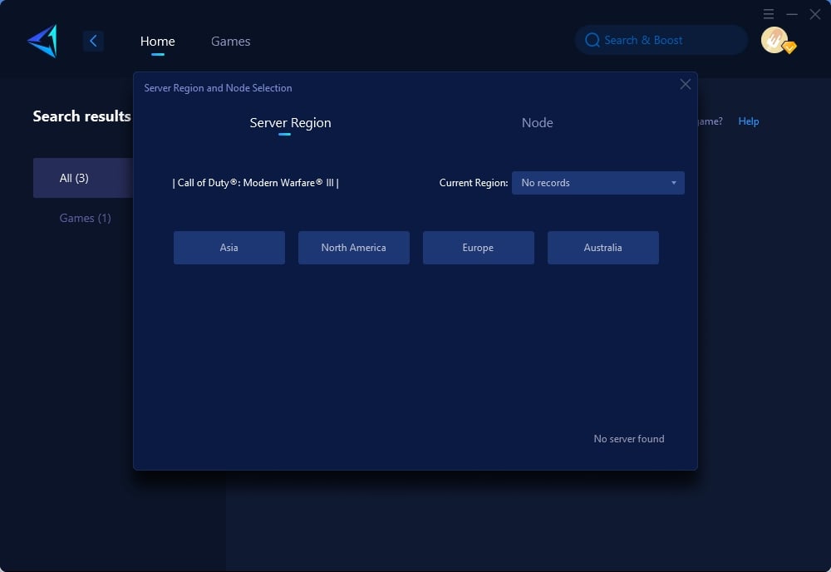Close the main application window
Viewport: 831px width, 572px height.
tap(815, 14)
